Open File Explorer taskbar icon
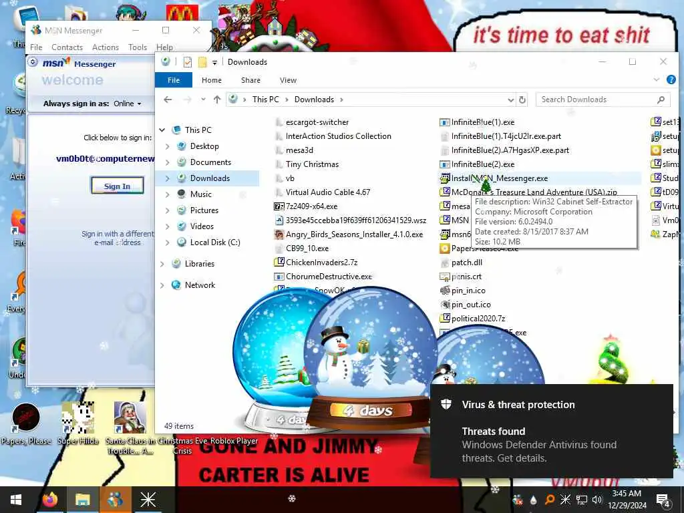 (x=82, y=500)
